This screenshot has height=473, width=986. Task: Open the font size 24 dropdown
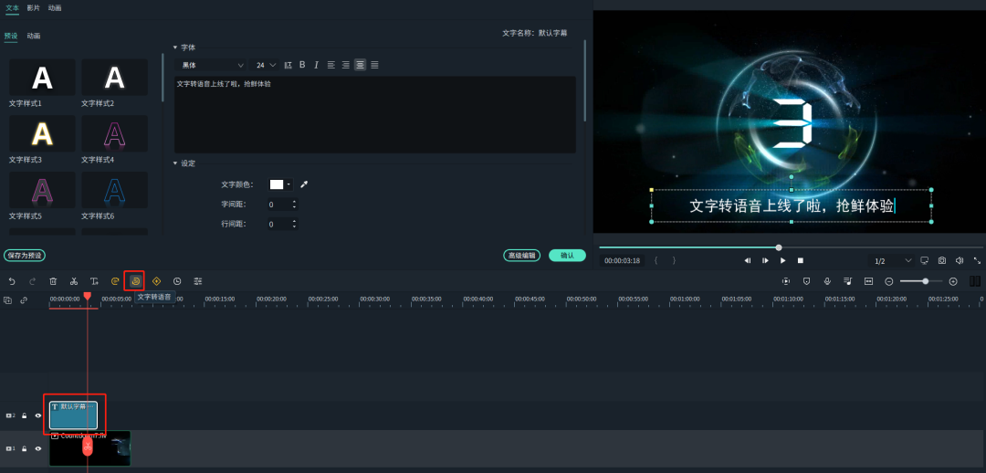click(265, 65)
